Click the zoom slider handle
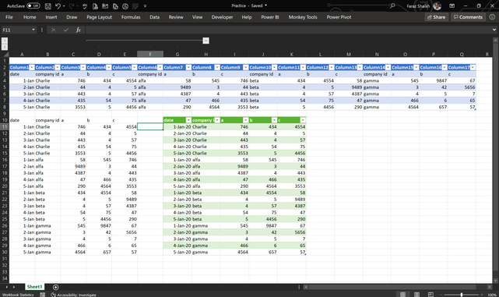The height and width of the screenshot is (297, 499). (462, 295)
